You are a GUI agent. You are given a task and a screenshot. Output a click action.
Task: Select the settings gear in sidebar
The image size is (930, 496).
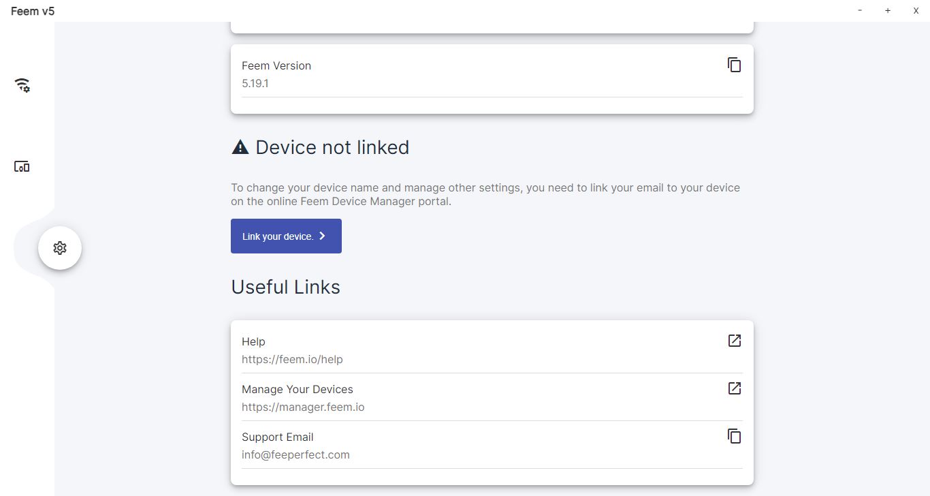(x=60, y=248)
